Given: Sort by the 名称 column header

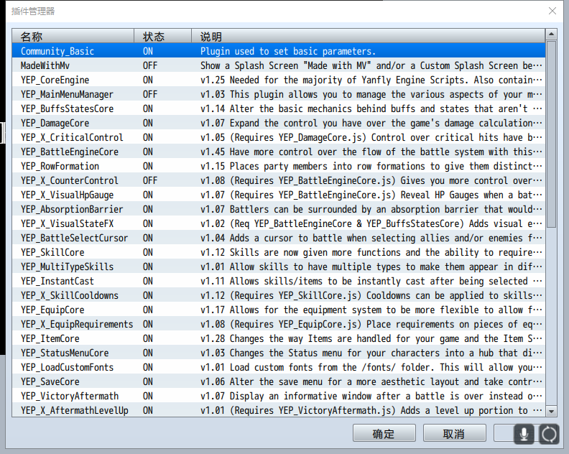Looking at the screenshot, I should [73, 37].
